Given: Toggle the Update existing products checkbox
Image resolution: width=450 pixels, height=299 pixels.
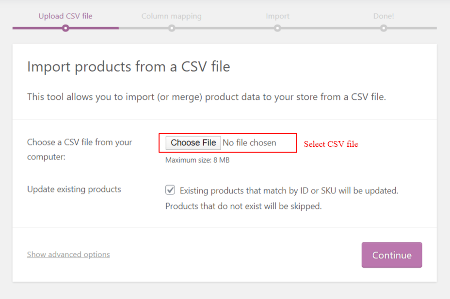Looking at the screenshot, I should (x=170, y=190).
